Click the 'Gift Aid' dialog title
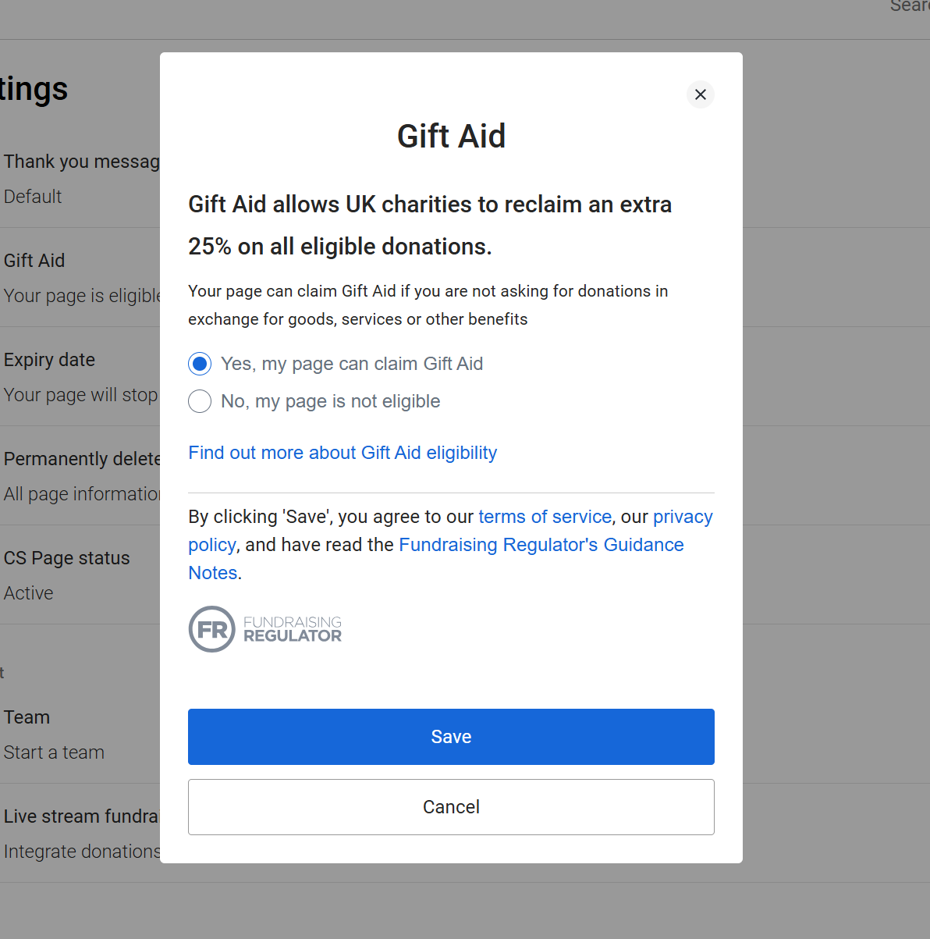The image size is (930, 939). pos(451,137)
